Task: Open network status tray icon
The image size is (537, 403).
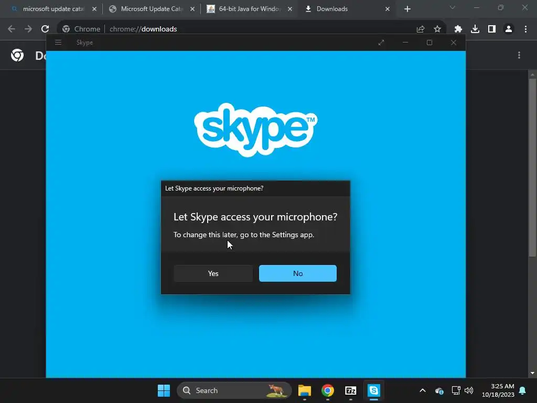Action: (456, 390)
